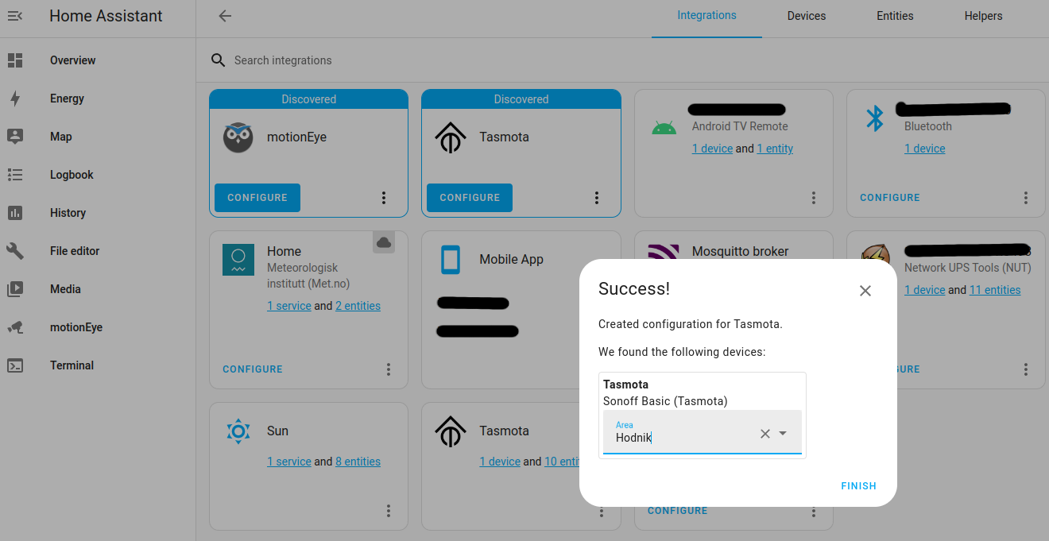Open three-dot menu on discovered Tasmota card
The image size is (1049, 541).
point(597,198)
